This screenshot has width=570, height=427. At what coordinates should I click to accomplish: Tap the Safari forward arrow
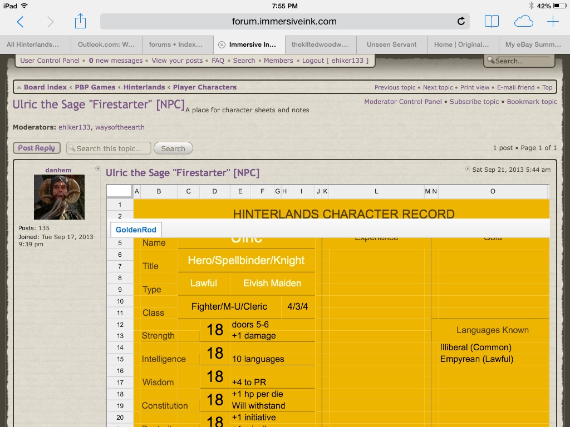(x=51, y=22)
